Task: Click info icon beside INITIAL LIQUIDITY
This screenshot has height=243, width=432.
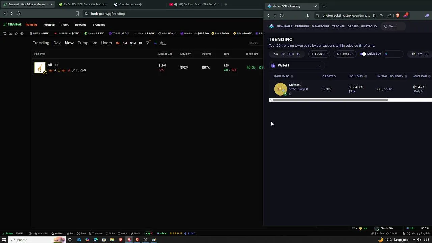Action: 406,76
